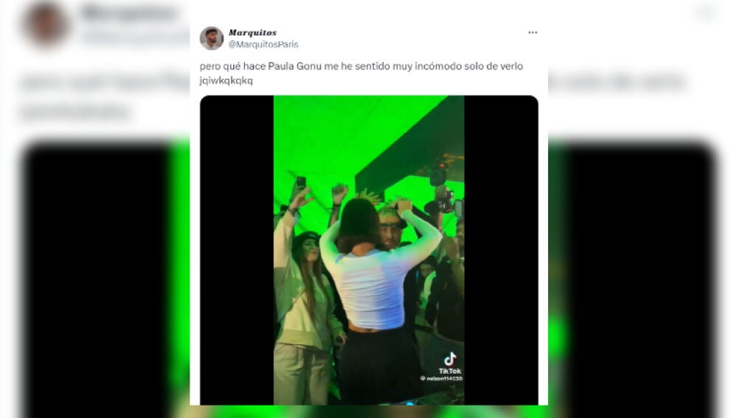
Task: Open the Marquitos display name link
Action: click(252, 32)
